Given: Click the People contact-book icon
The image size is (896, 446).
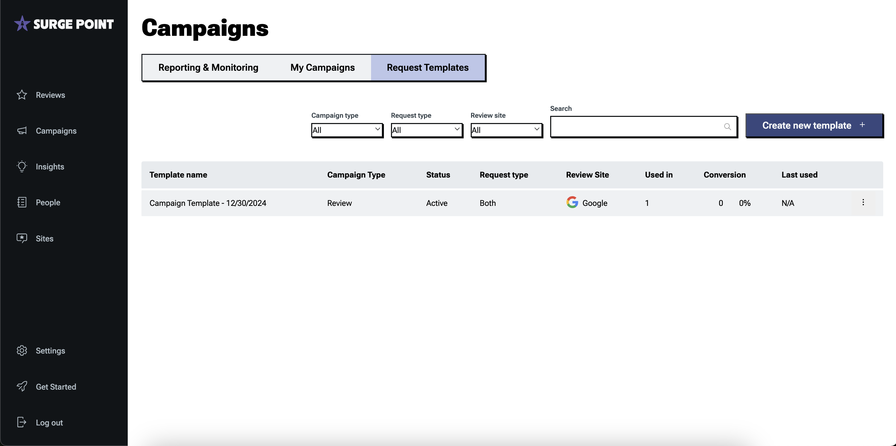Looking at the screenshot, I should click(22, 202).
